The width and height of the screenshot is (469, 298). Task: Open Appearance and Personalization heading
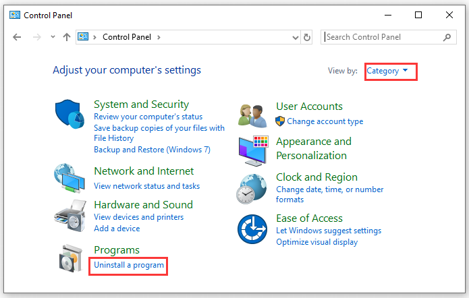(314, 148)
